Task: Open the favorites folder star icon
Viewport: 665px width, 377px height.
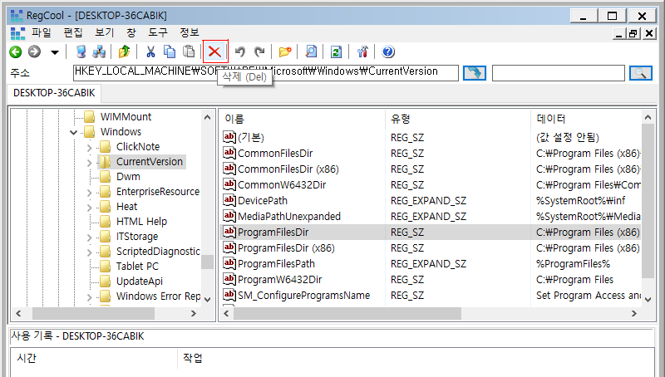Action: [285, 52]
